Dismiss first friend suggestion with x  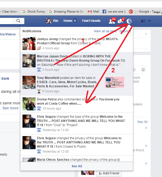pyautogui.click(x=146, y=128)
